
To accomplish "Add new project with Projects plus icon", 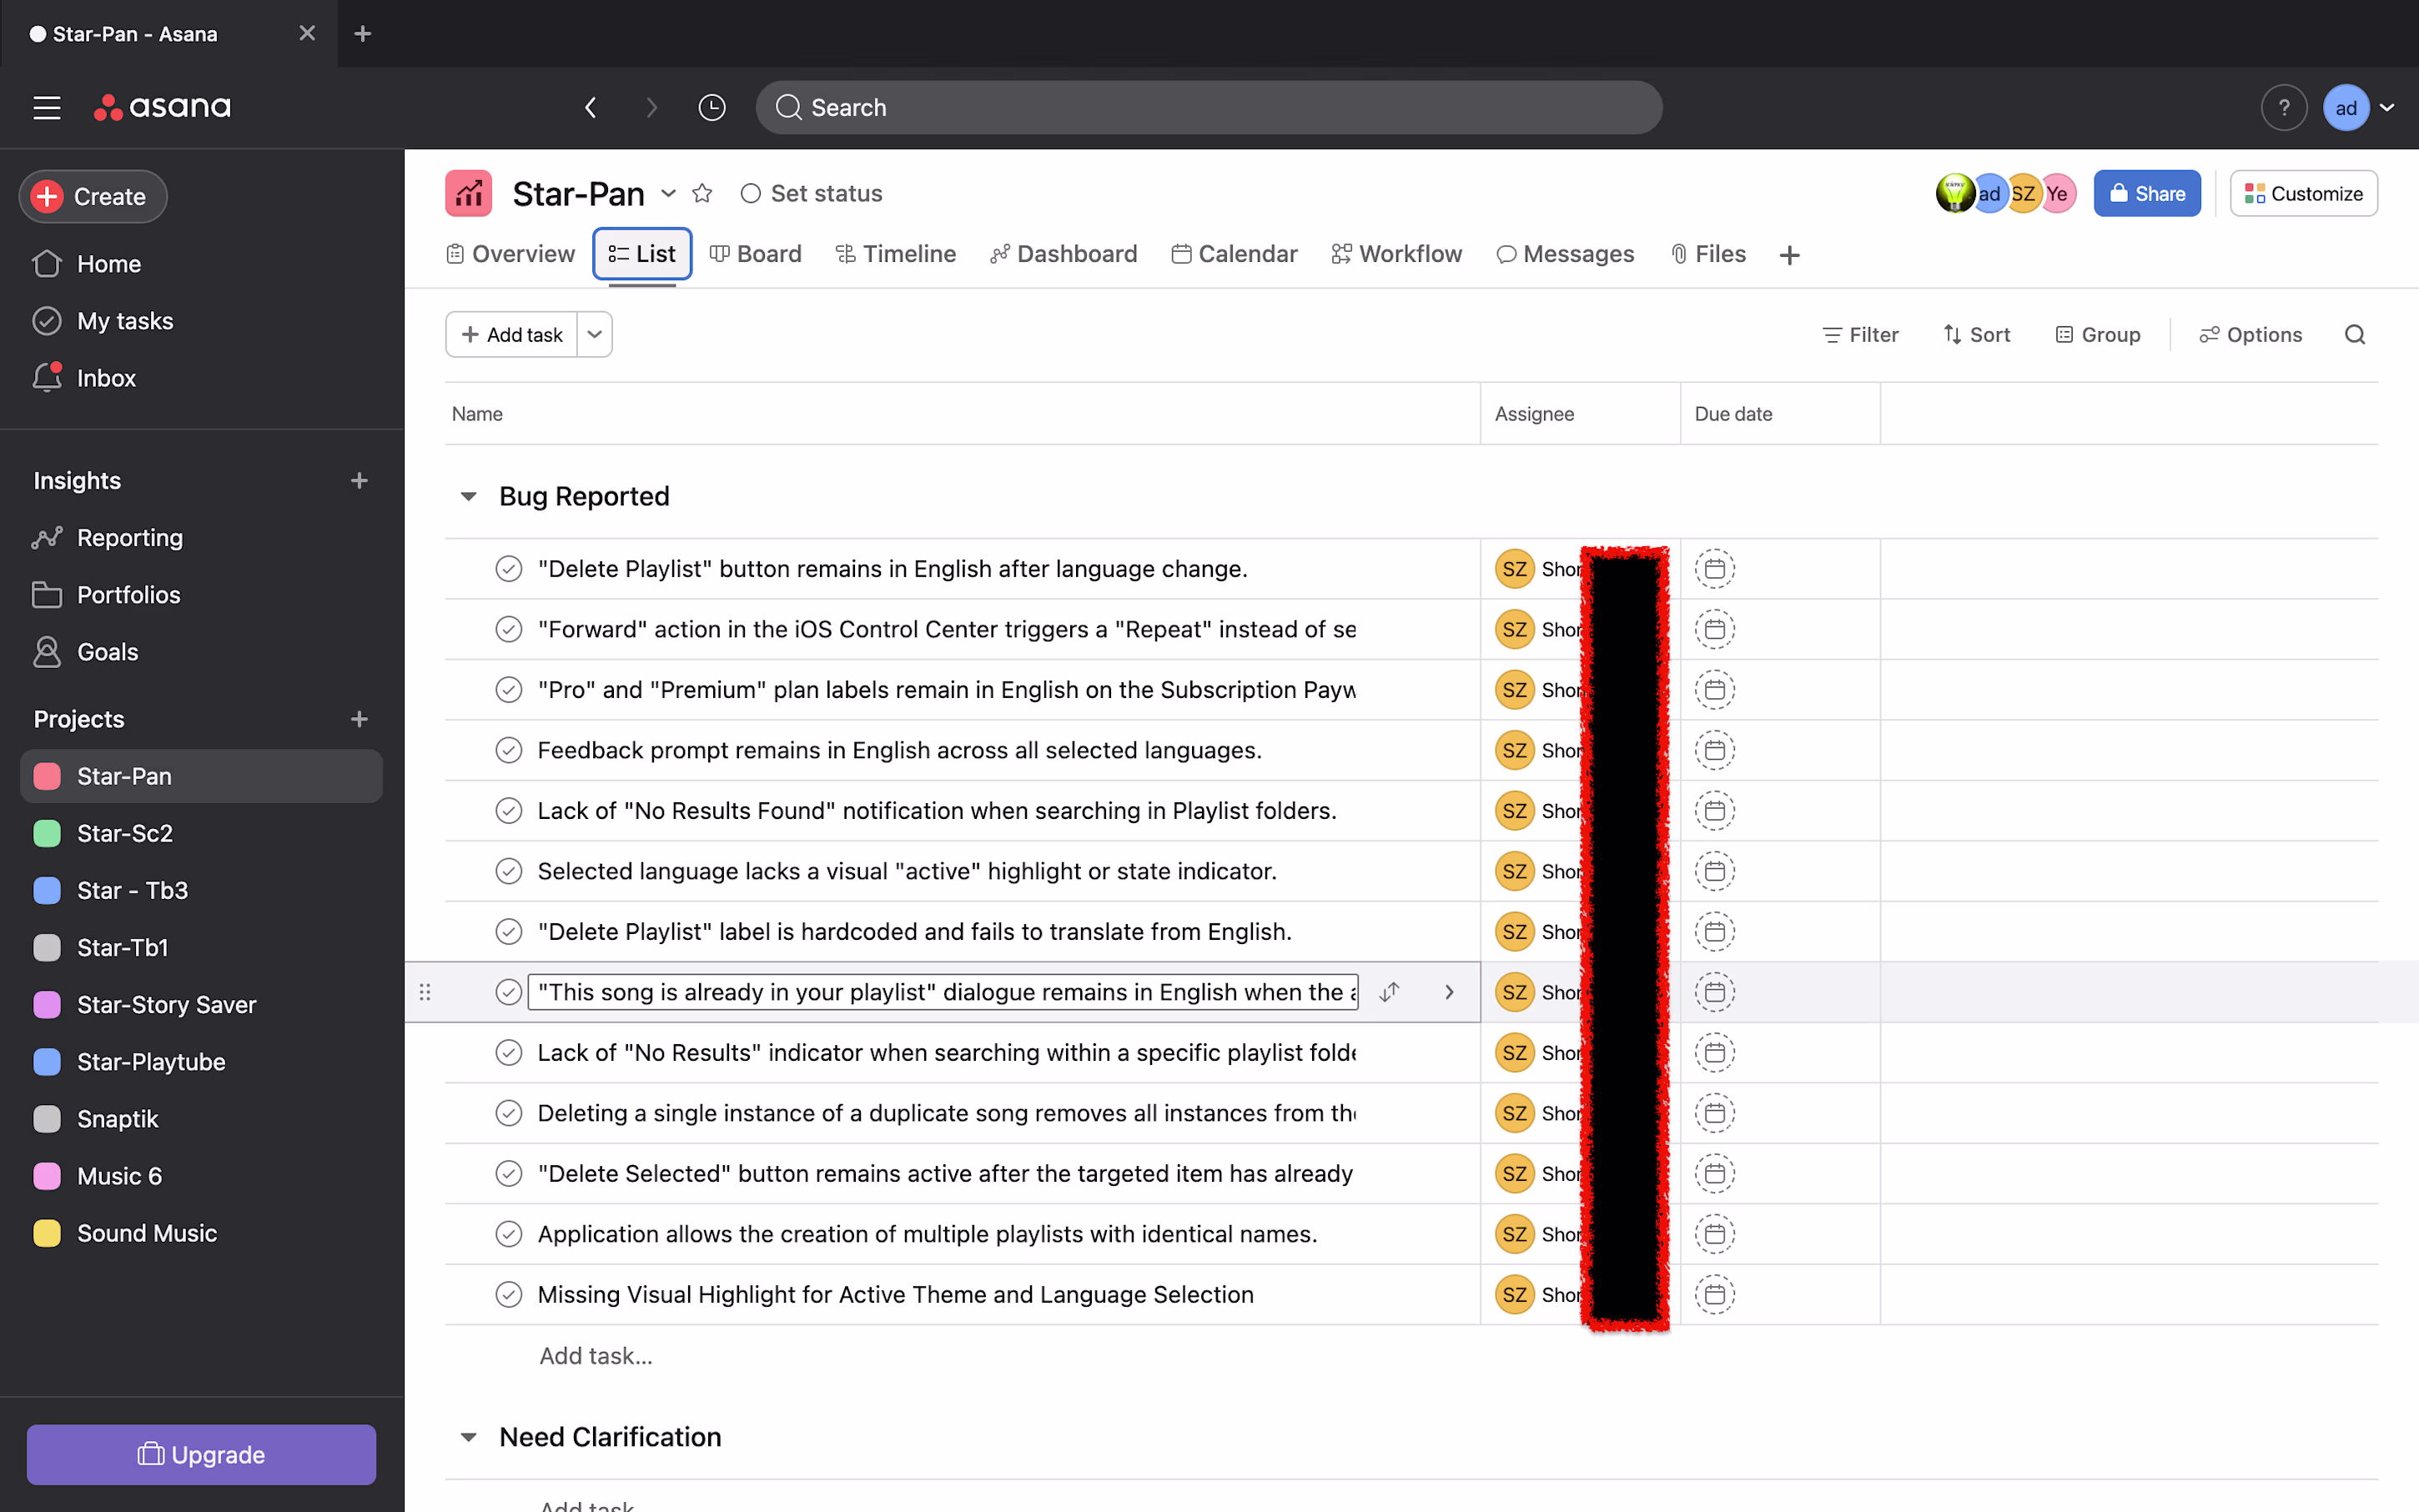I will (x=359, y=719).
